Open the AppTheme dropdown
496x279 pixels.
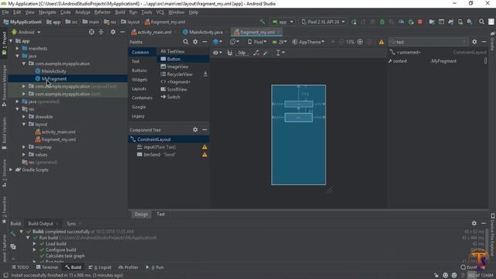pos(308,42)
